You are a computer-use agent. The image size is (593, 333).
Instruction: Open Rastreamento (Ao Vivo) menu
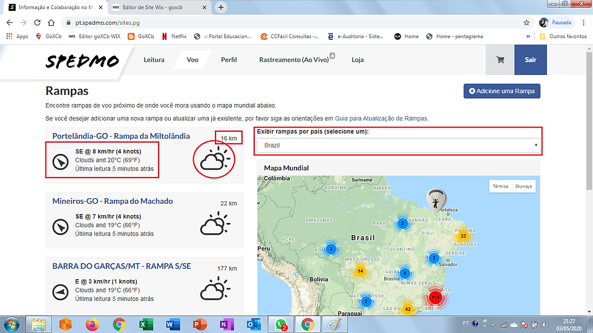coord(294,60)
